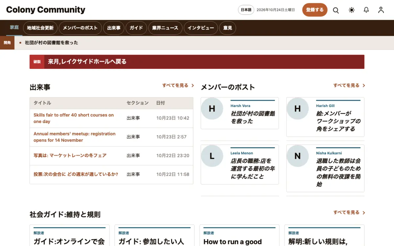Open the user account icon

(x=381, y=10)
